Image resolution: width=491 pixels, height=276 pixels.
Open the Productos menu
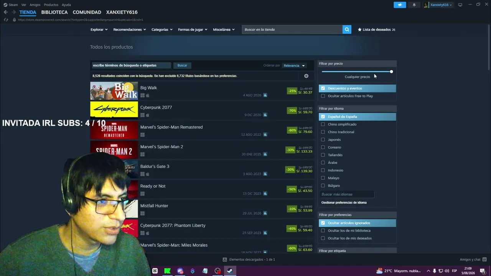click(x=51, y=5)
